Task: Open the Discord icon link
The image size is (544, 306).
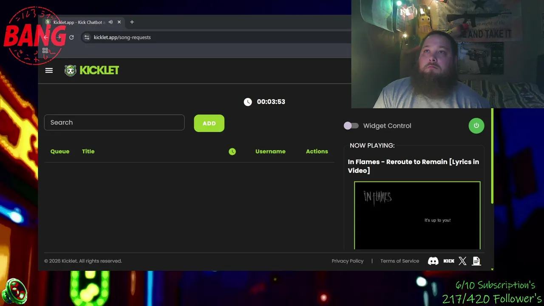Action: [433, 261]
